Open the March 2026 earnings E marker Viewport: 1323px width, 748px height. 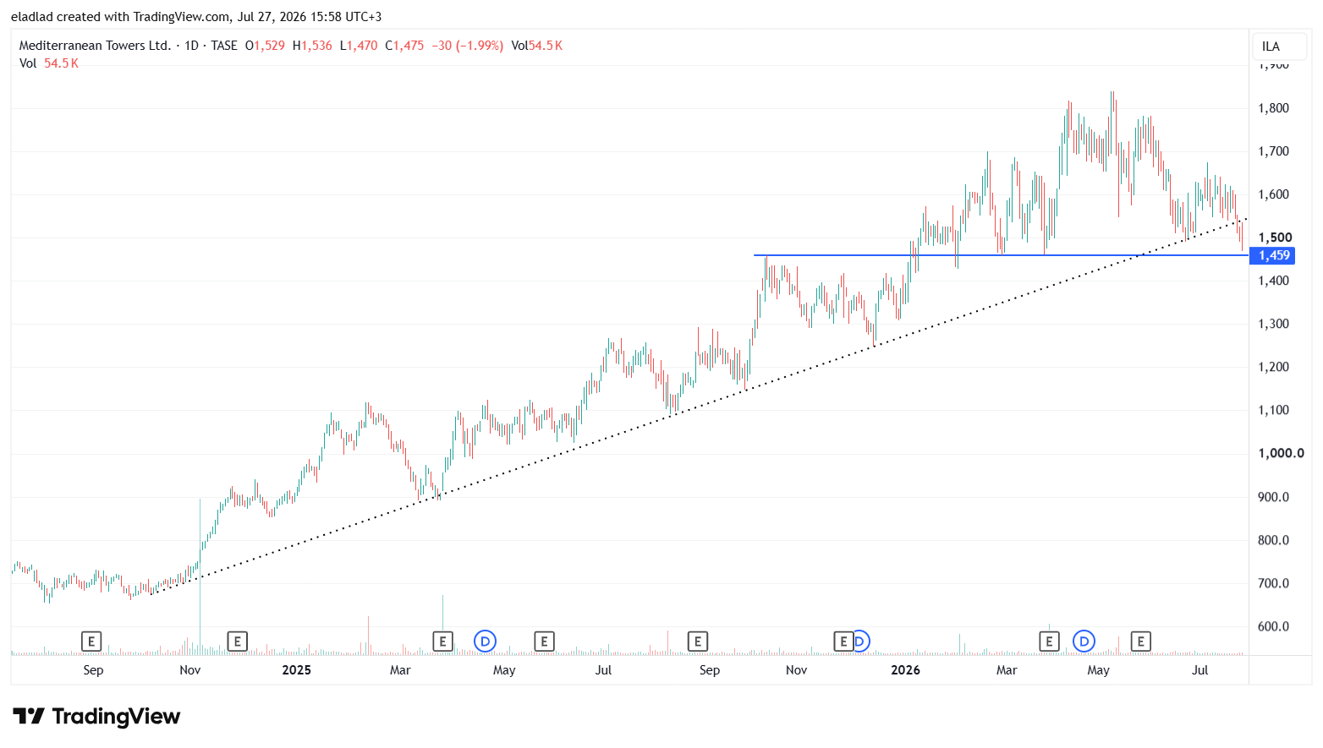1049,642
